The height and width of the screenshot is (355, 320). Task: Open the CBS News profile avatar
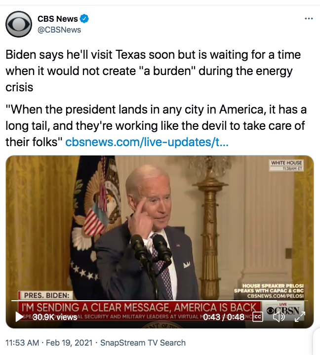(x=19, y=24)
